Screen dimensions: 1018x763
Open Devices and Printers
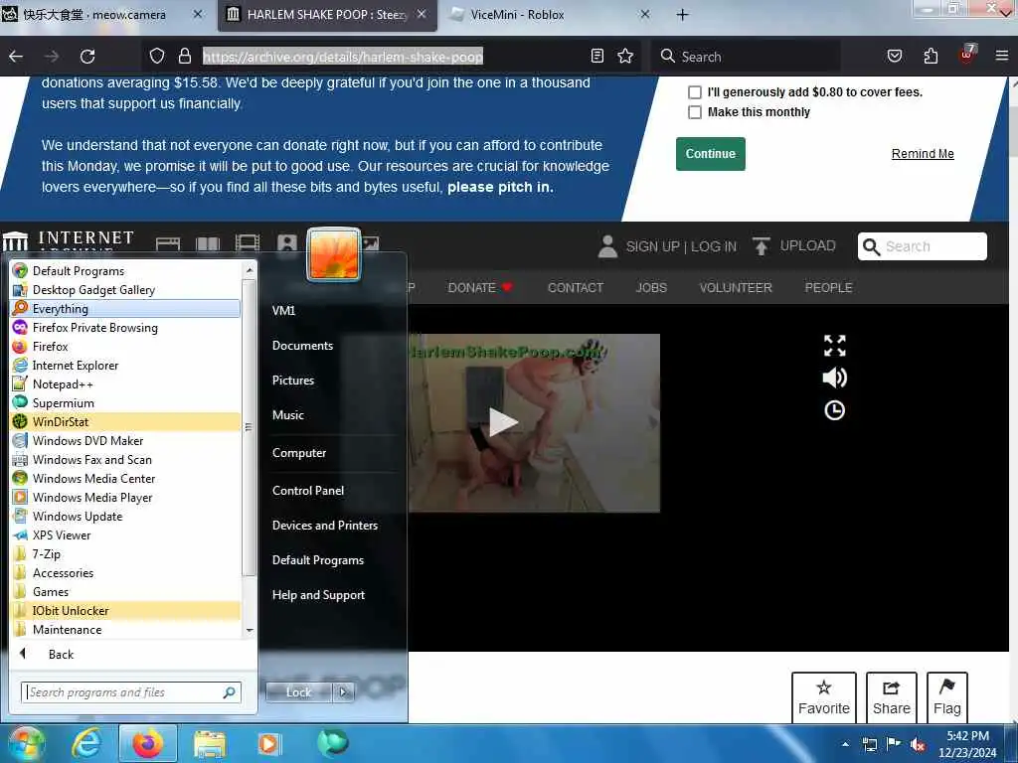point(325,525)
